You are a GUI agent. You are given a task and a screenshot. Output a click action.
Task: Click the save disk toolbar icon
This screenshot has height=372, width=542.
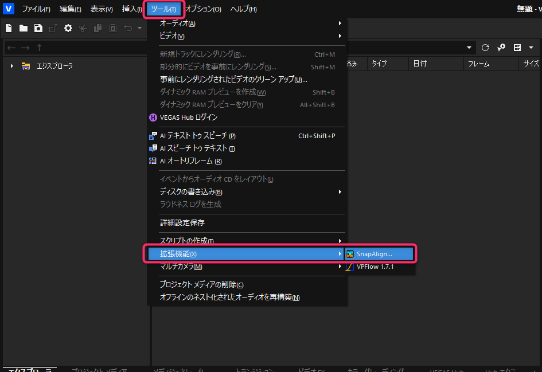38,28
